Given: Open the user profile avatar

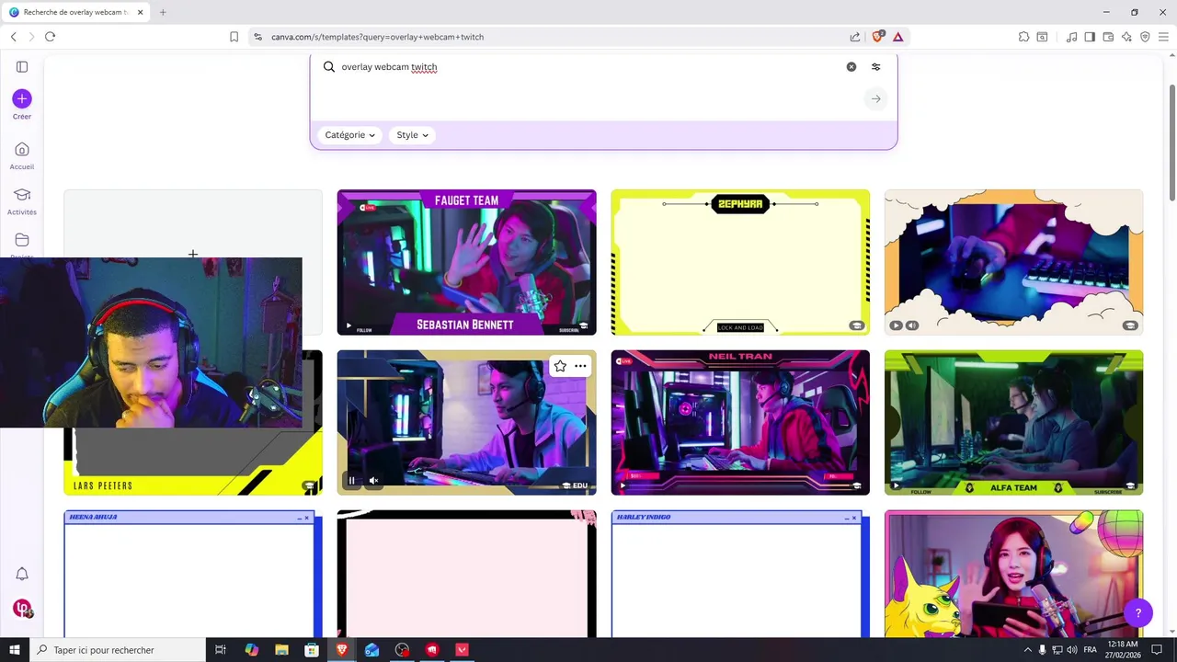Looking at the screenshot, I should pos(22,609).
